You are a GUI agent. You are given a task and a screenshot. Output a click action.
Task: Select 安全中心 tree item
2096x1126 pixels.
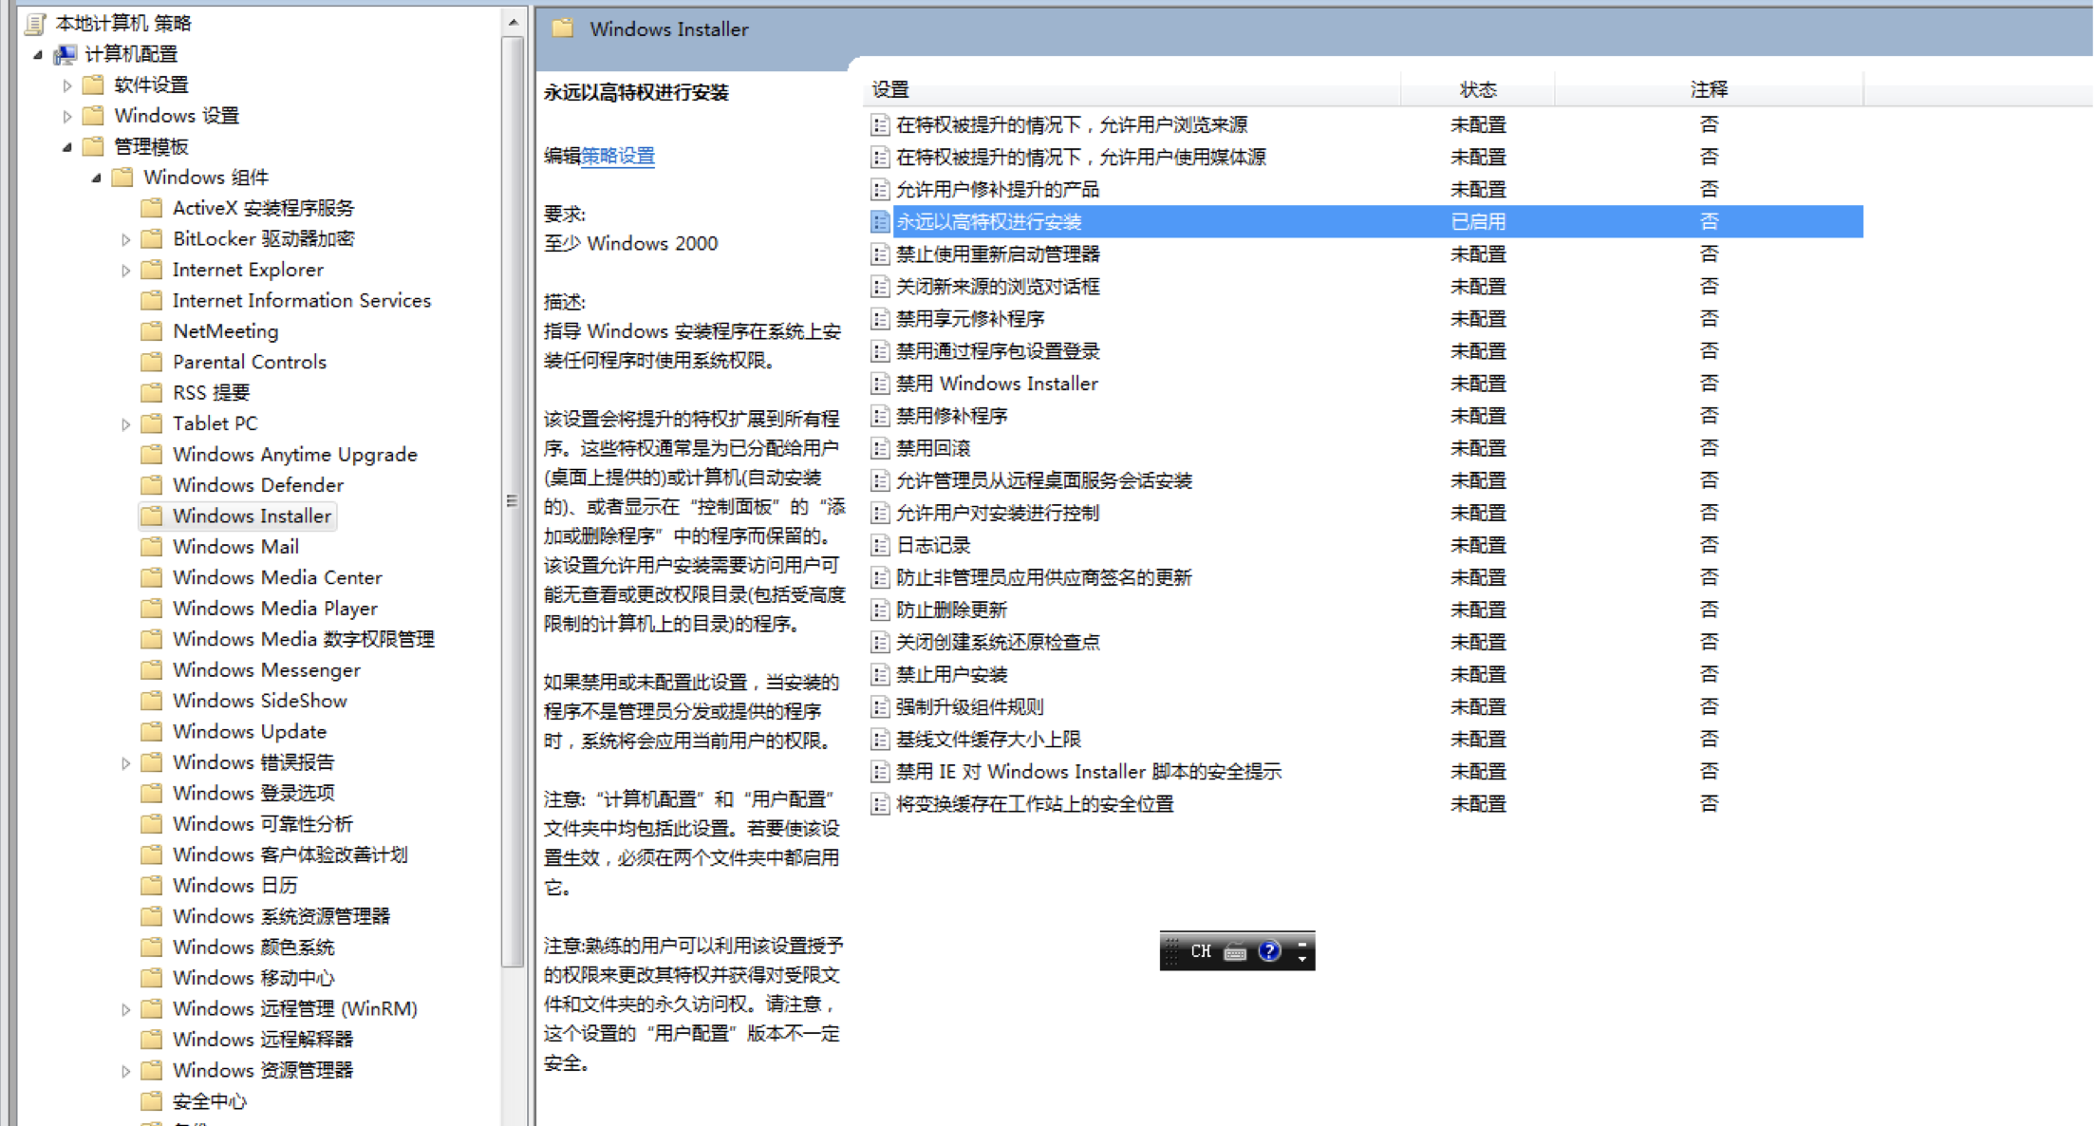pos(210,1101)
